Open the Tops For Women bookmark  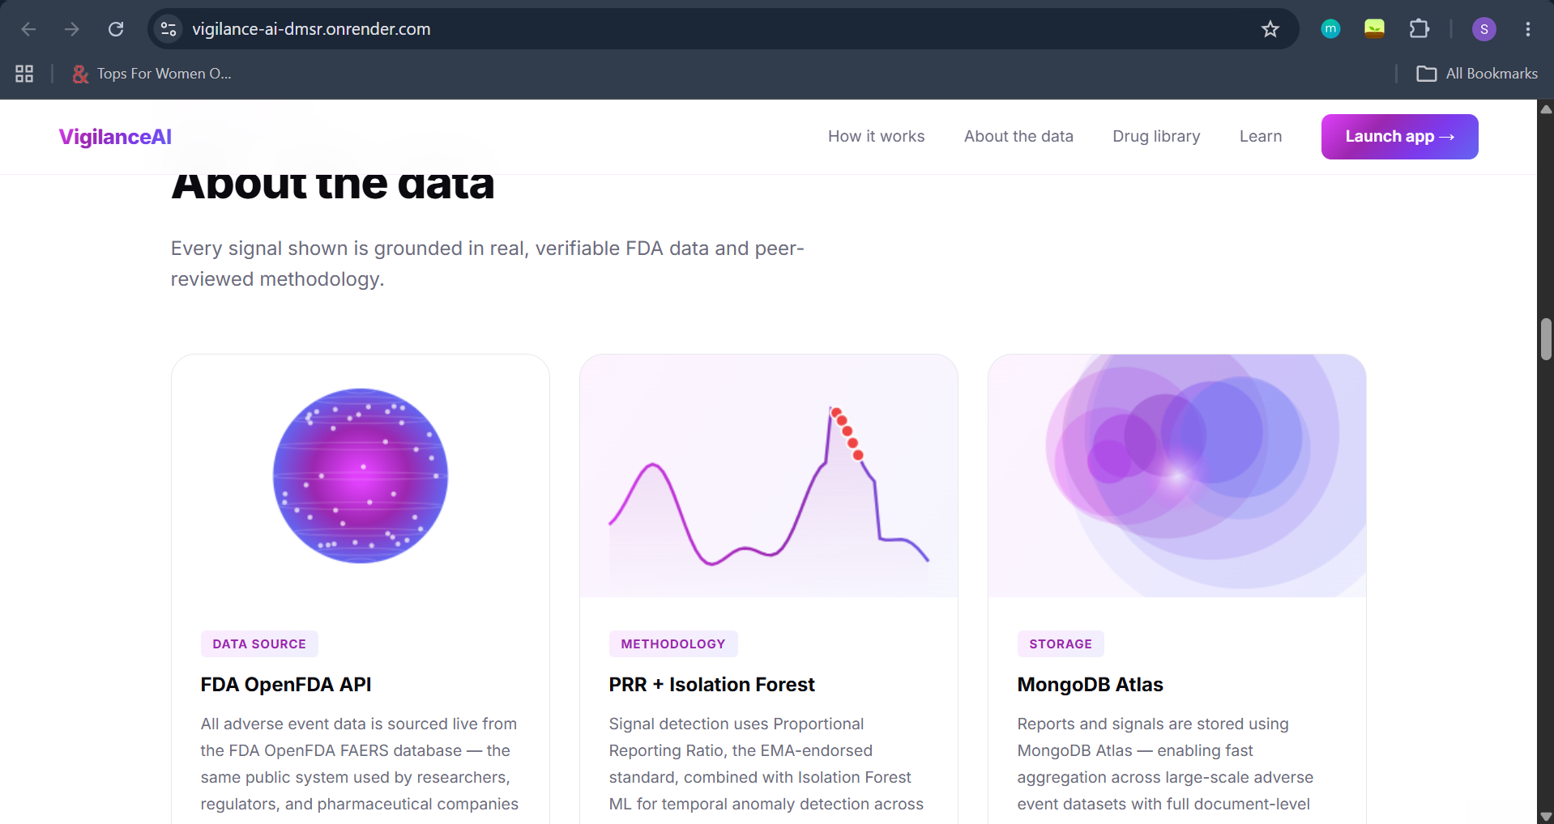click(152, 74)
